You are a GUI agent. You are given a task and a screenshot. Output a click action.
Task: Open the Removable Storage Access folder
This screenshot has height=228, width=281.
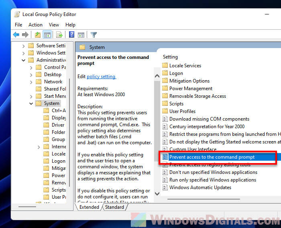click(198, 96)
